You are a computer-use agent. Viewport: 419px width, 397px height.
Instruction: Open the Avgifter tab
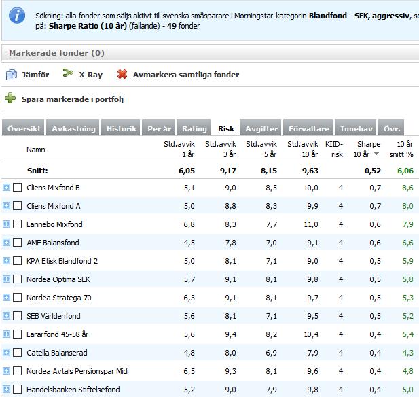261,128
